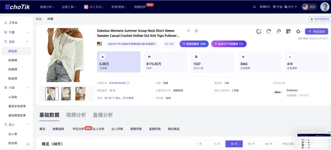Select the 7 天 time range
This screenshot has width=331, height=150.
coord(200,144)
